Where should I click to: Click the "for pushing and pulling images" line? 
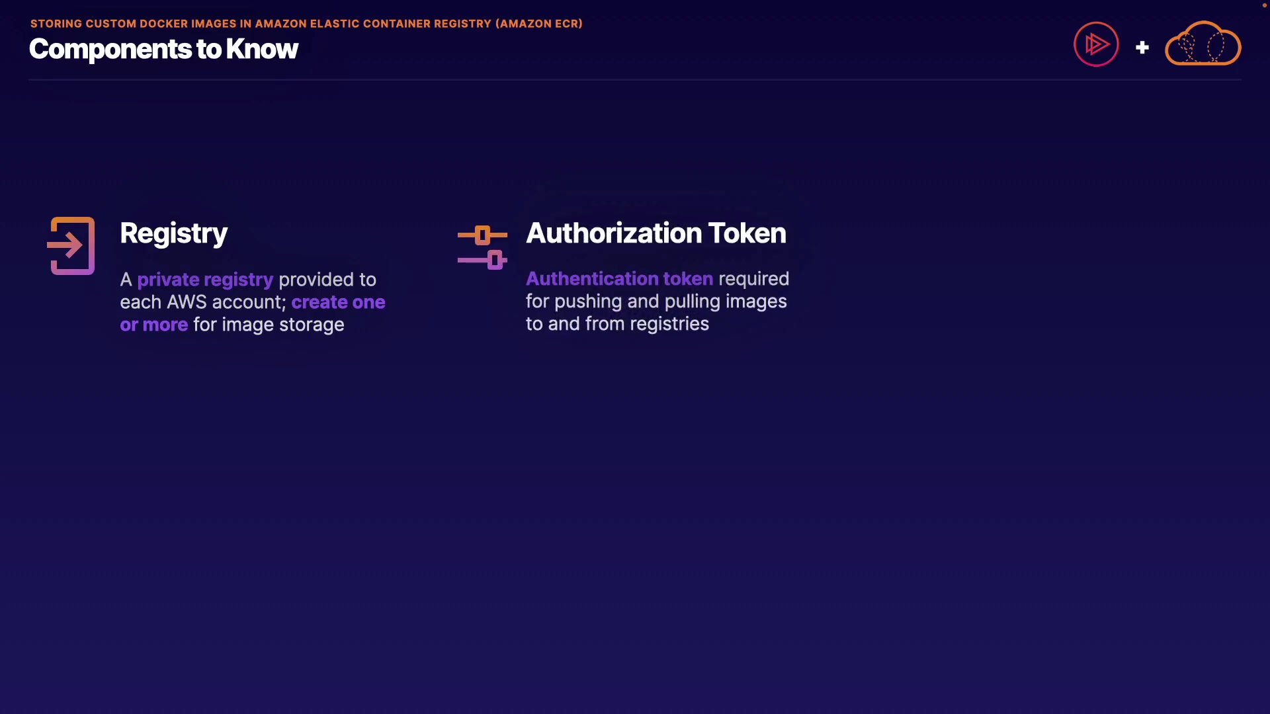pyautogui.click(x=656, y=301)
